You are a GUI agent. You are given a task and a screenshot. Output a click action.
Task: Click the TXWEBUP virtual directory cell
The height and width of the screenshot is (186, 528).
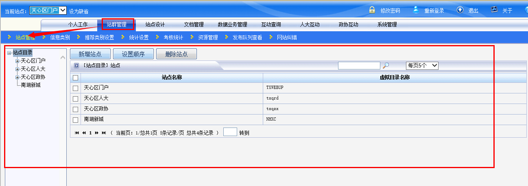pos(395,87)
